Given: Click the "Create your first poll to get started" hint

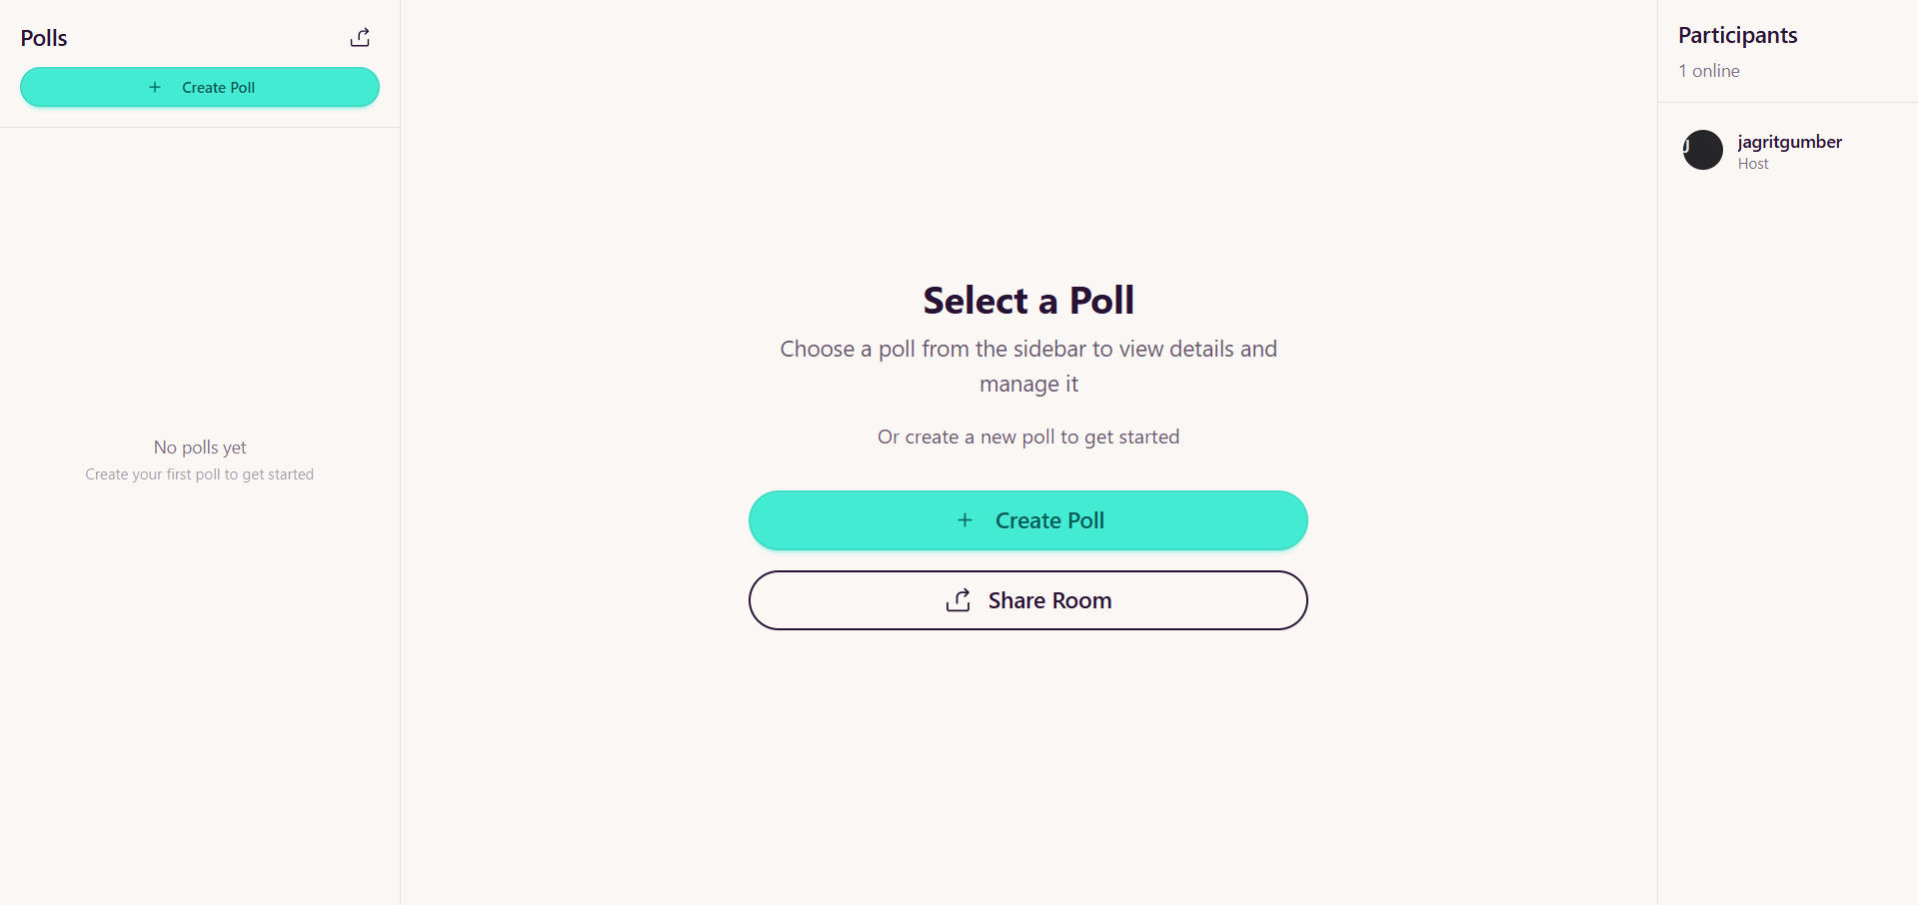Looking at the screenshot, I should pyautogui.click(x=200, y=474).
